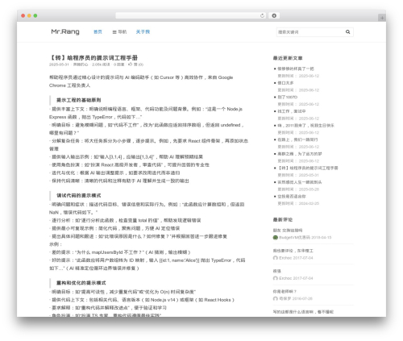The image size is (403, 341).
Task: Click the green maximize window button
Action: [35, 16]
